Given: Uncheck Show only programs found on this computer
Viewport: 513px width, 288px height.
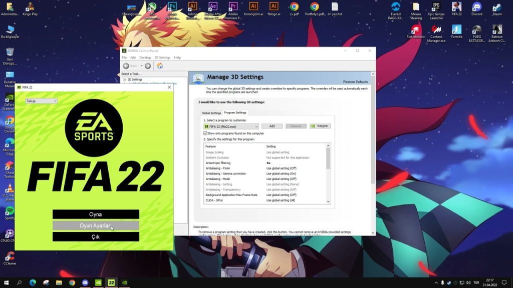Looking at the screenshot, I should [x=205, y=133].
